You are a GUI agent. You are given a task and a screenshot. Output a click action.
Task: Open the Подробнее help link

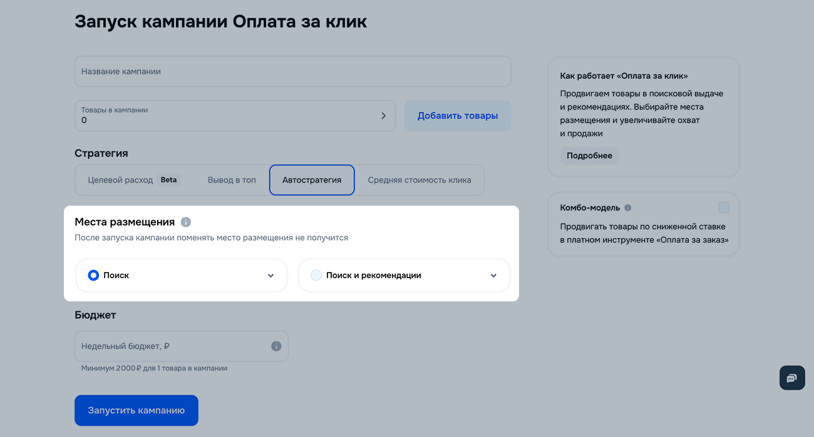tap(589, 156)
